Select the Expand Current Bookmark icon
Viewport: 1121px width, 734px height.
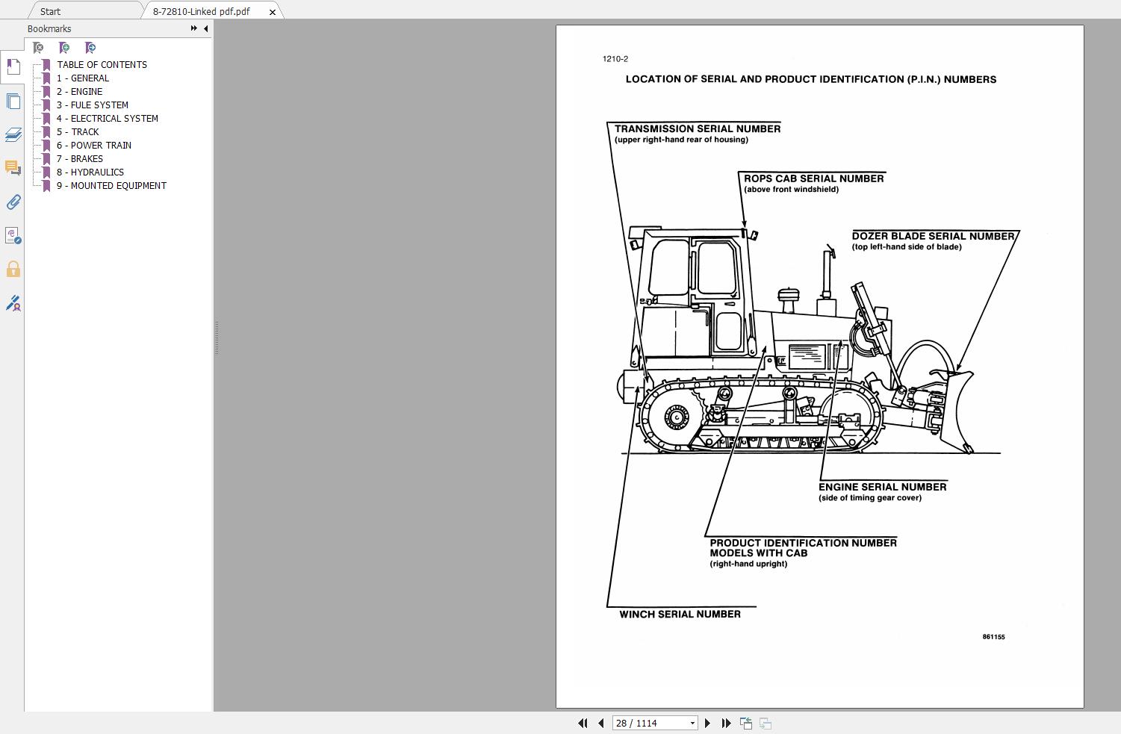tap(90, 47)
